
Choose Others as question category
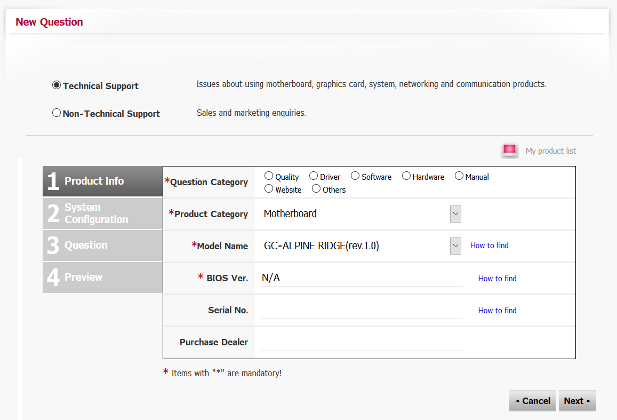[x=316, y=188]
